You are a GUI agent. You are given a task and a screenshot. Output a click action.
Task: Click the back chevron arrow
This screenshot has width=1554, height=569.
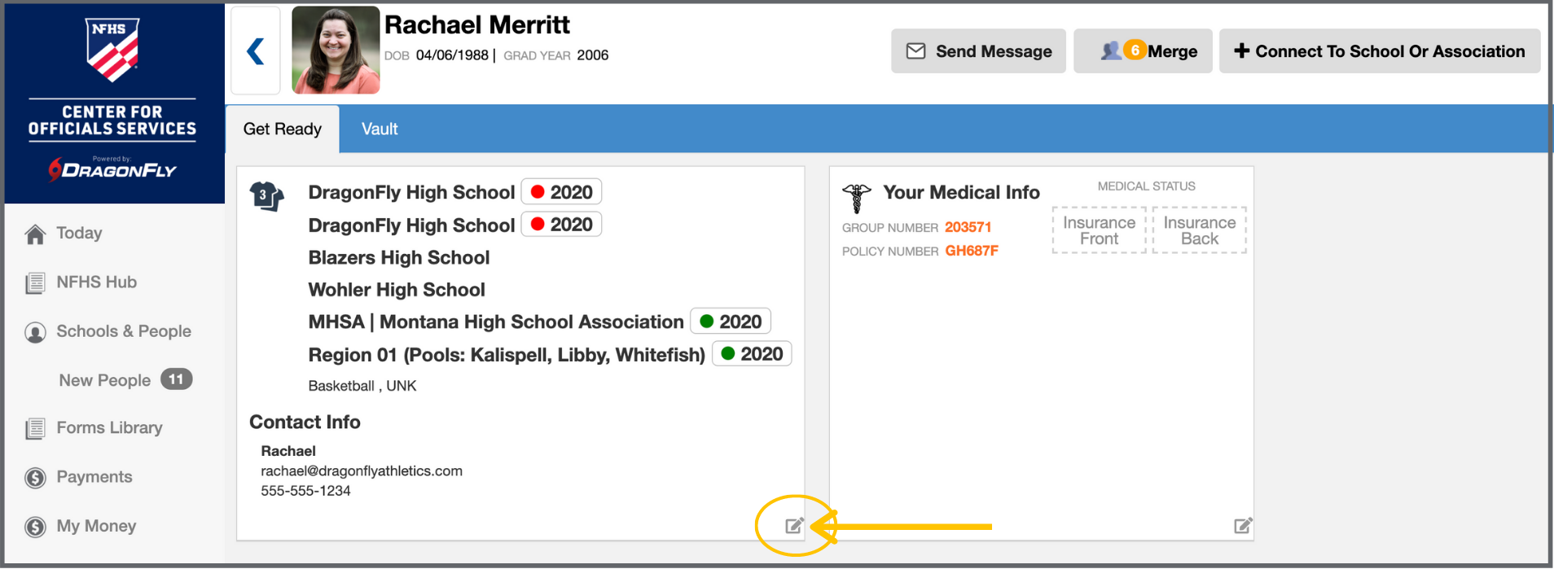tap(256, 51)
